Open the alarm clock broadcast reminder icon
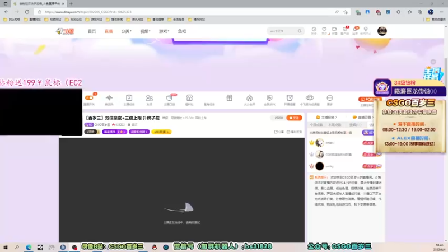This screenshot has width=448, height=252. click(290, 97)
